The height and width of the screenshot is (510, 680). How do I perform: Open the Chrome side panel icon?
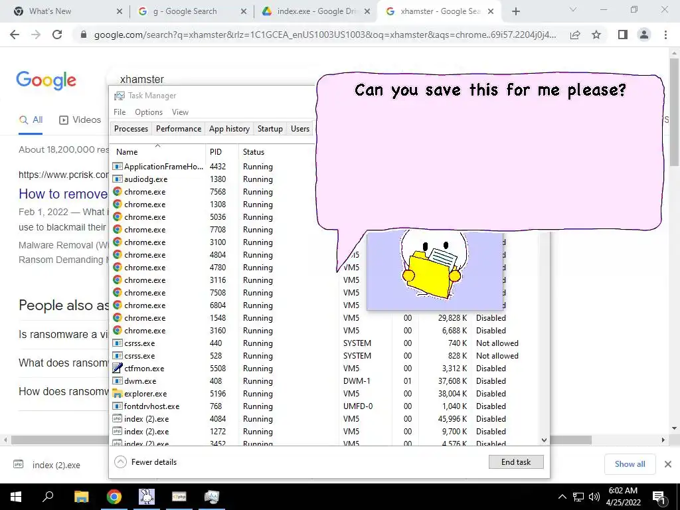623,35
